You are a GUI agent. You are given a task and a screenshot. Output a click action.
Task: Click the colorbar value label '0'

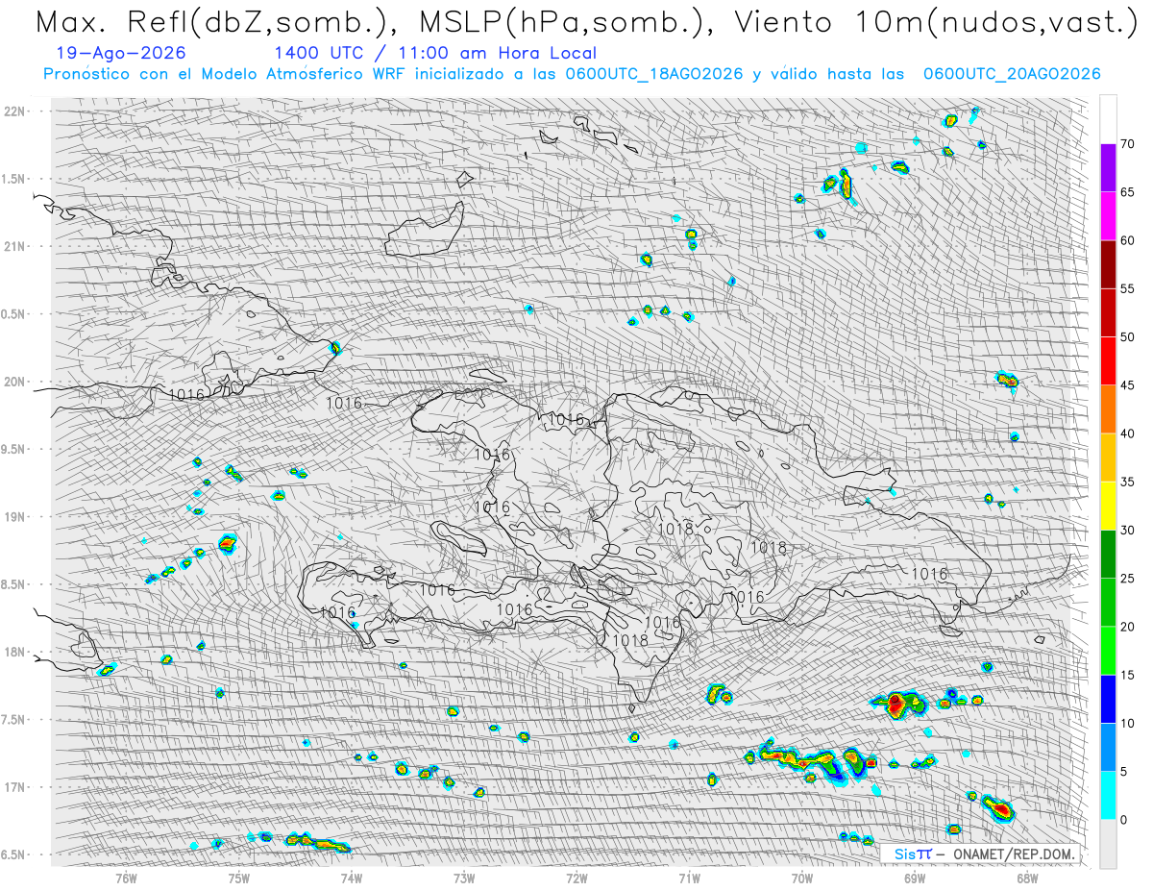pyautogui.click(x=1123, y=820)
